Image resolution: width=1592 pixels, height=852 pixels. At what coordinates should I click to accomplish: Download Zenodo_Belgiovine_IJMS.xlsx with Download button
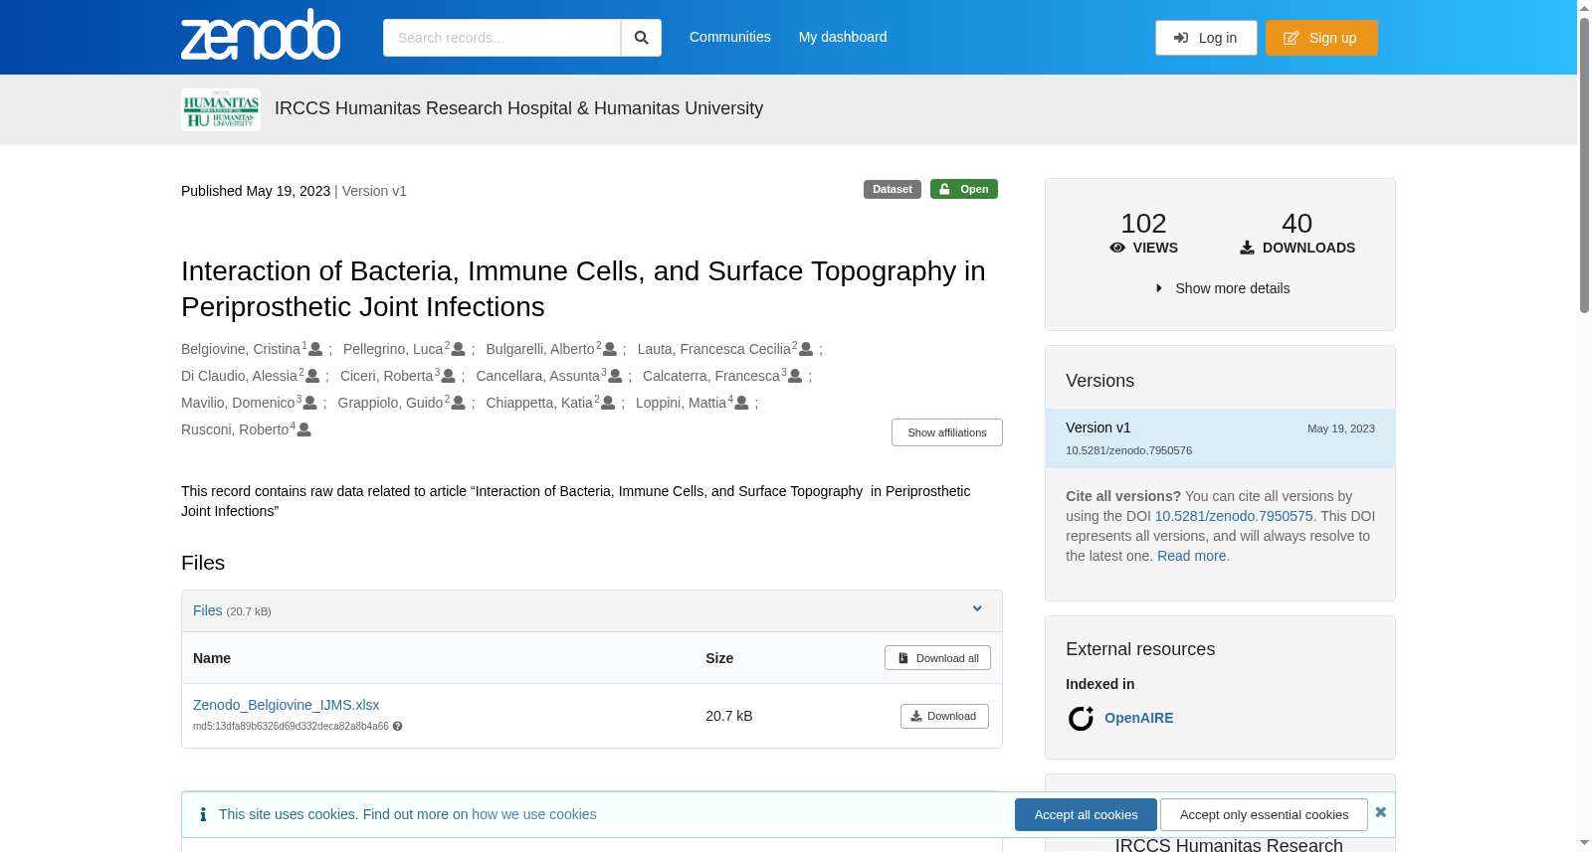tap(944, 716)
